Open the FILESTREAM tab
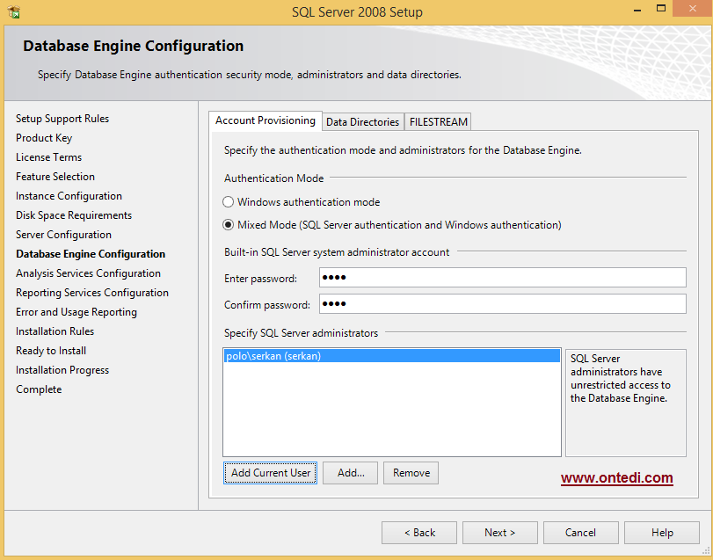This screenshot has width=713, height=560. coord(438,122)
